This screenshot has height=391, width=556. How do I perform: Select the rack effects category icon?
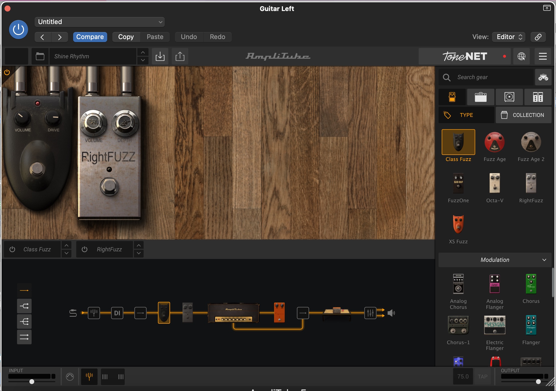pyautogui.click(x=538, y=97)
